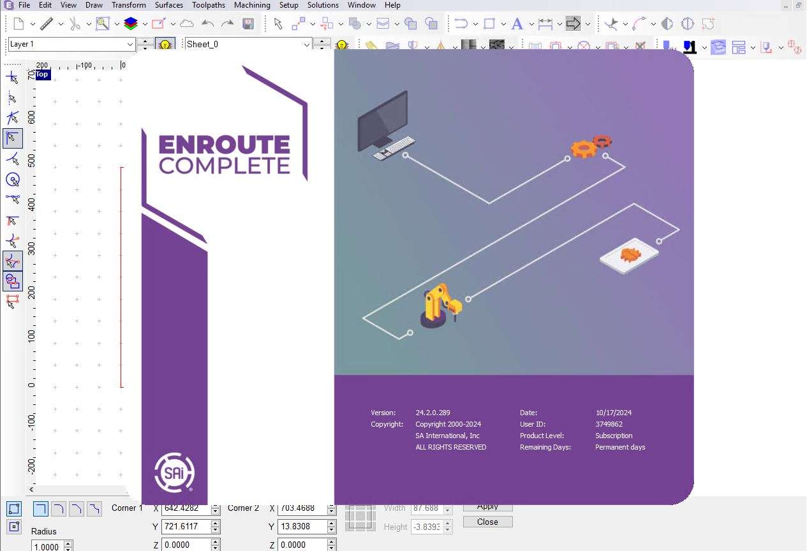Click the dimension measurement tool icon

[545, 24]
